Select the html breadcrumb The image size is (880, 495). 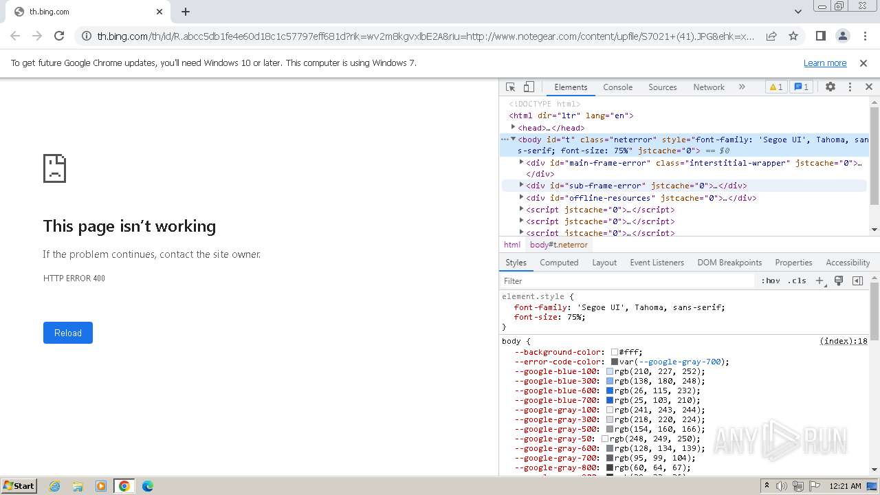click(x=512, y=245)
